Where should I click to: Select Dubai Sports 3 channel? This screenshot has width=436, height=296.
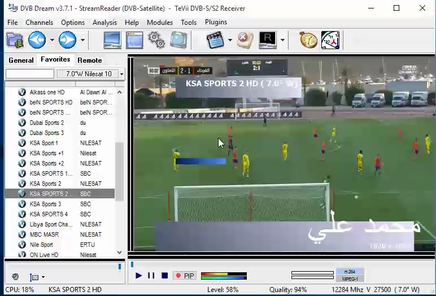point(60,133)
